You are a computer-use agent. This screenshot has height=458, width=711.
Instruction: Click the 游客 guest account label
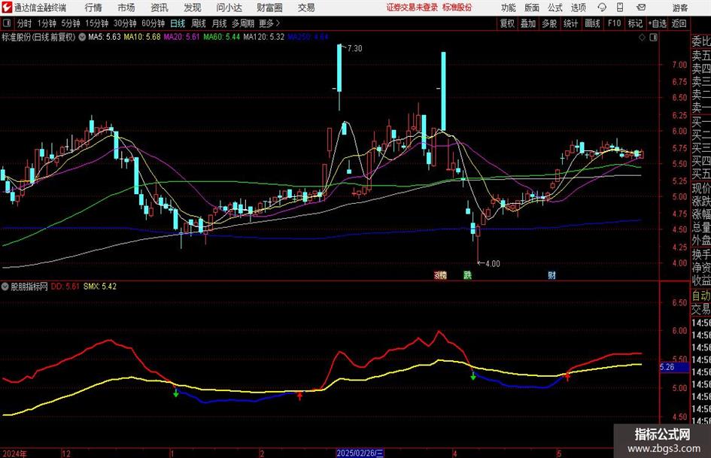click(680, 8)
